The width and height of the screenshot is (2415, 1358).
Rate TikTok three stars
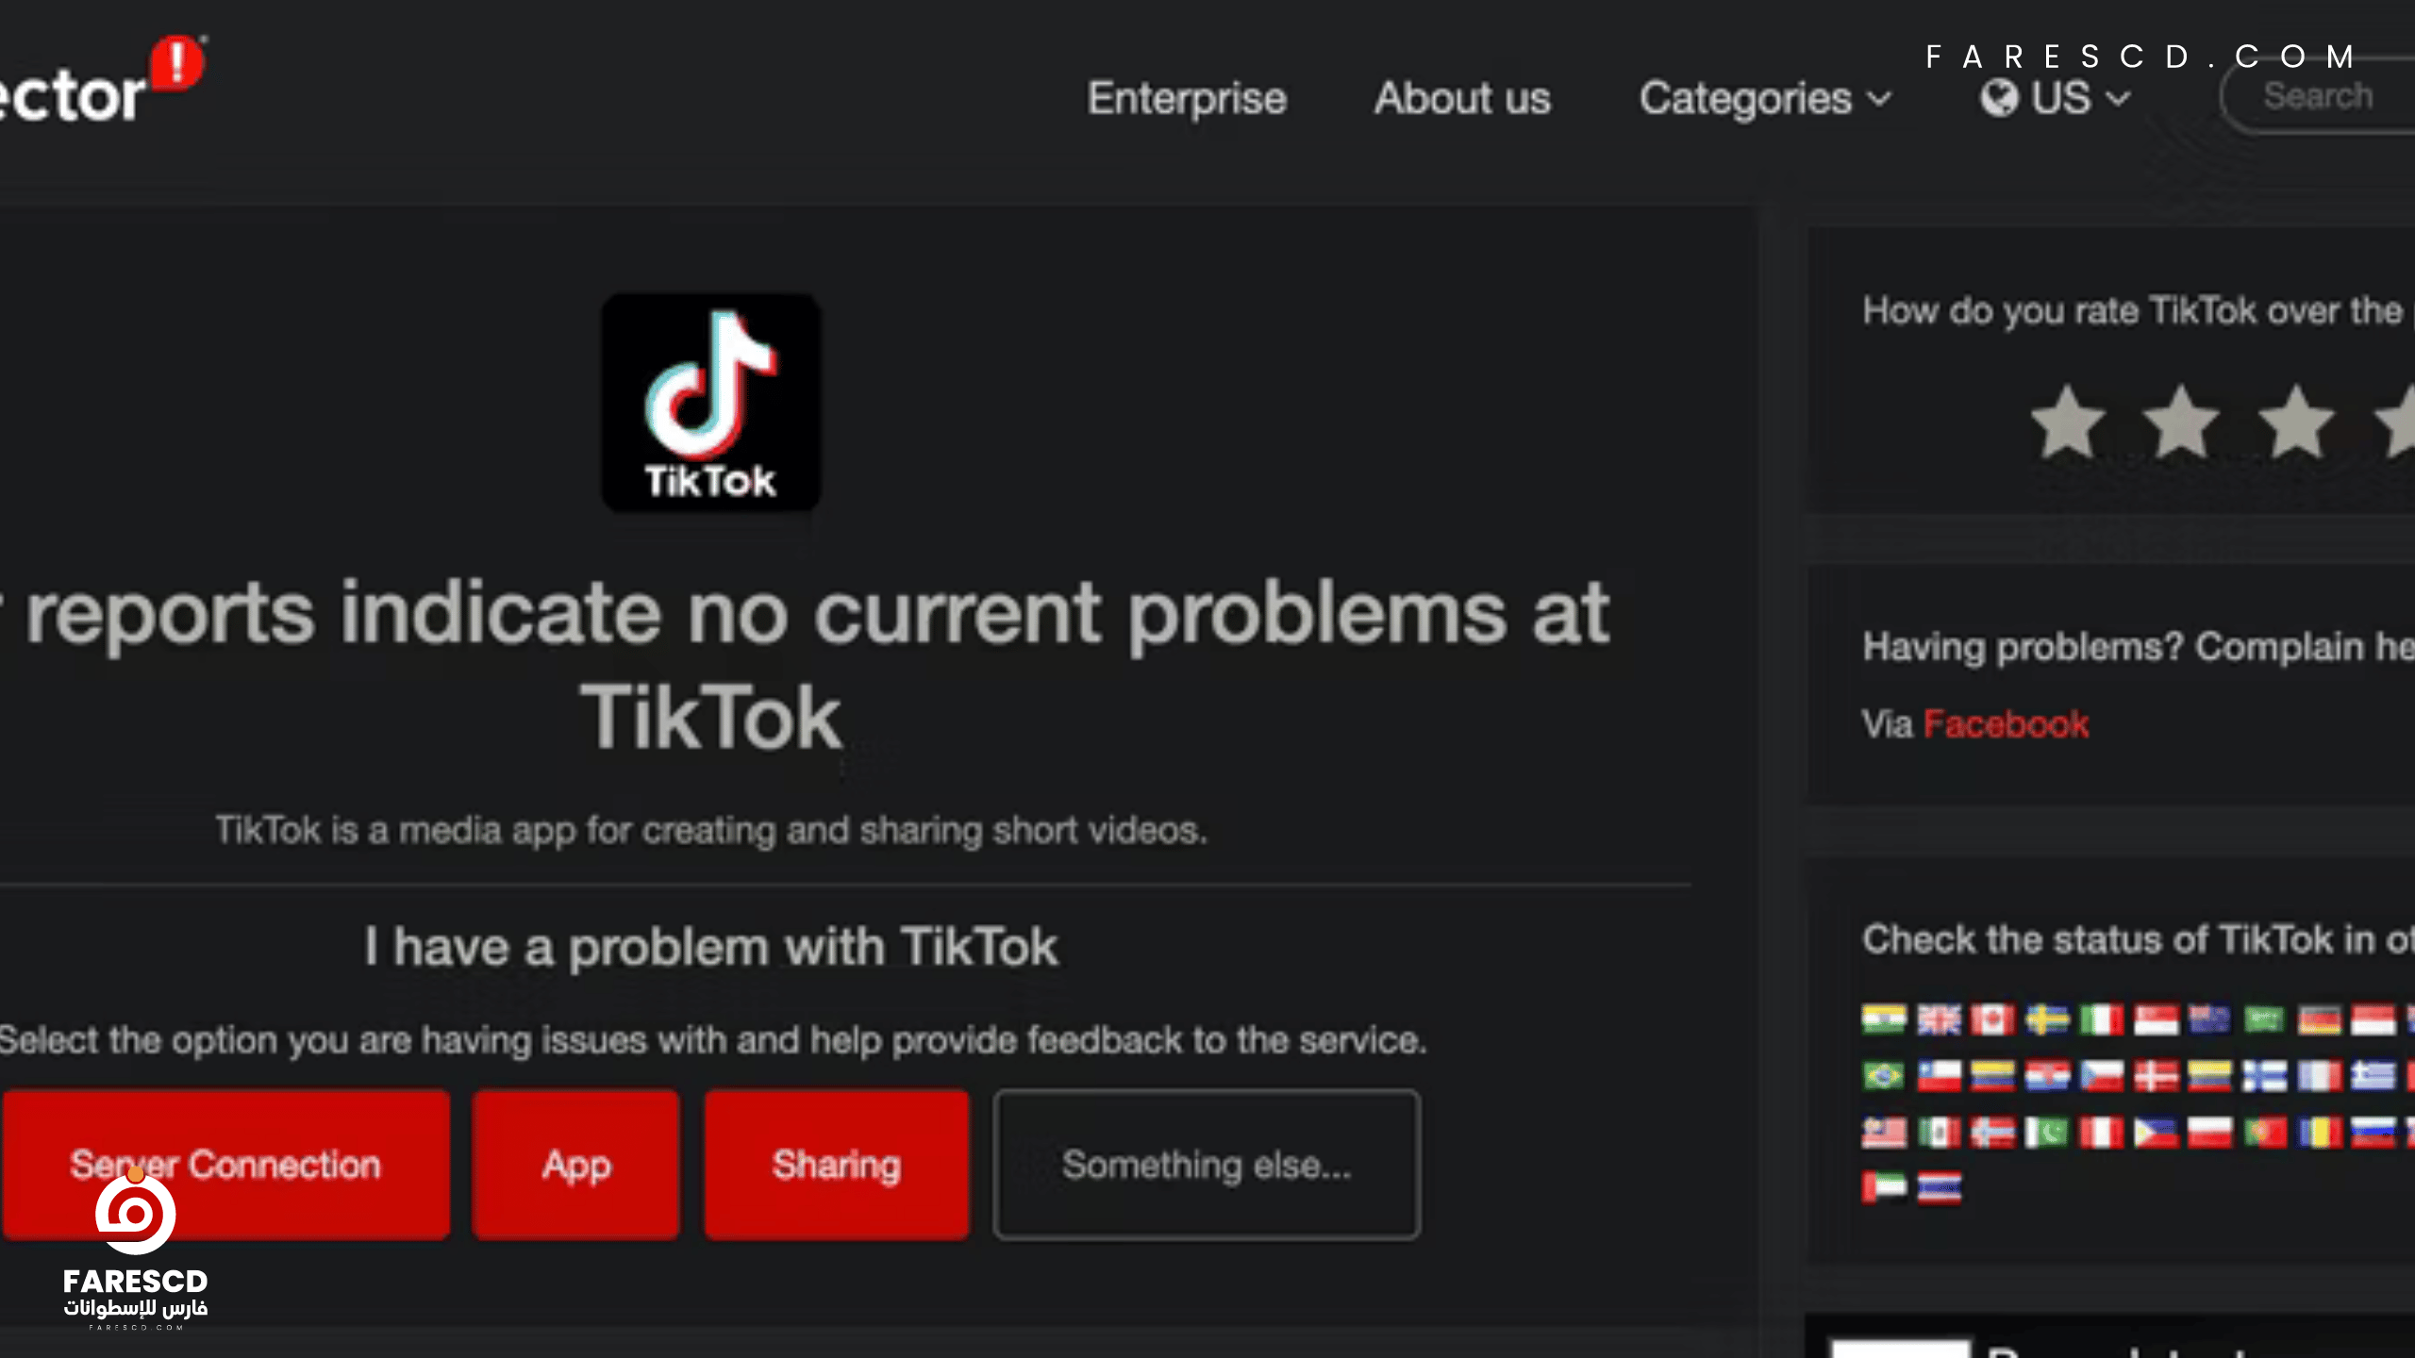point(2296,422)
